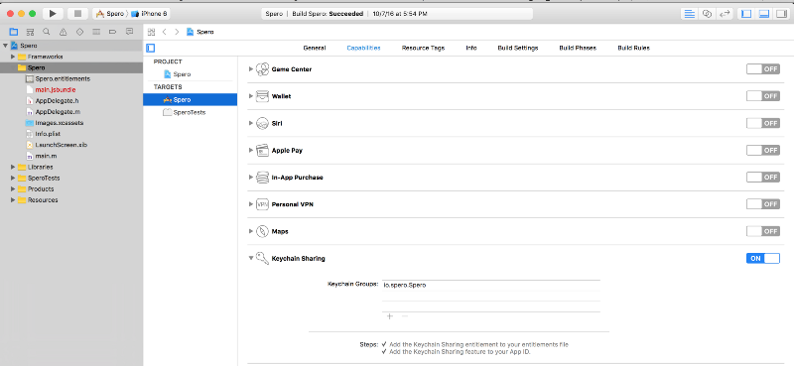Open Spero.entitlements file
Viewport: 794px width, 366px height.
63,79
